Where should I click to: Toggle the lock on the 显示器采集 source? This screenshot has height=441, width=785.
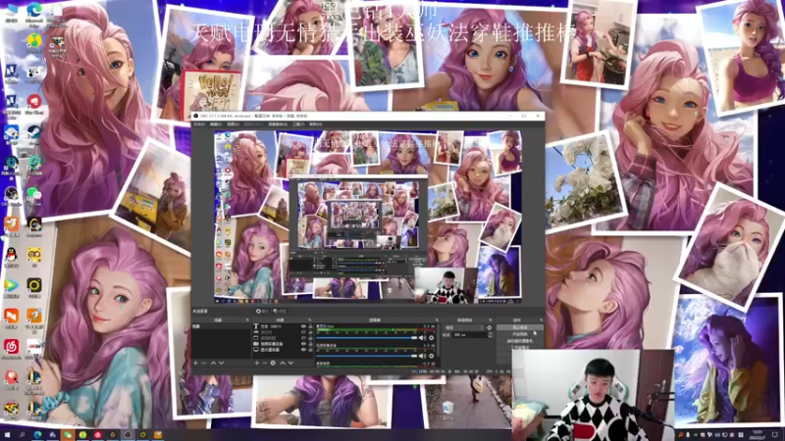pyautogui.click(x=310, y=350)
